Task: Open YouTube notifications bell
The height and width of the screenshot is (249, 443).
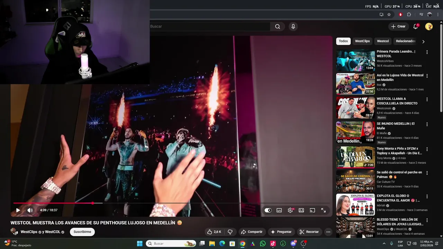Action: 416,27
